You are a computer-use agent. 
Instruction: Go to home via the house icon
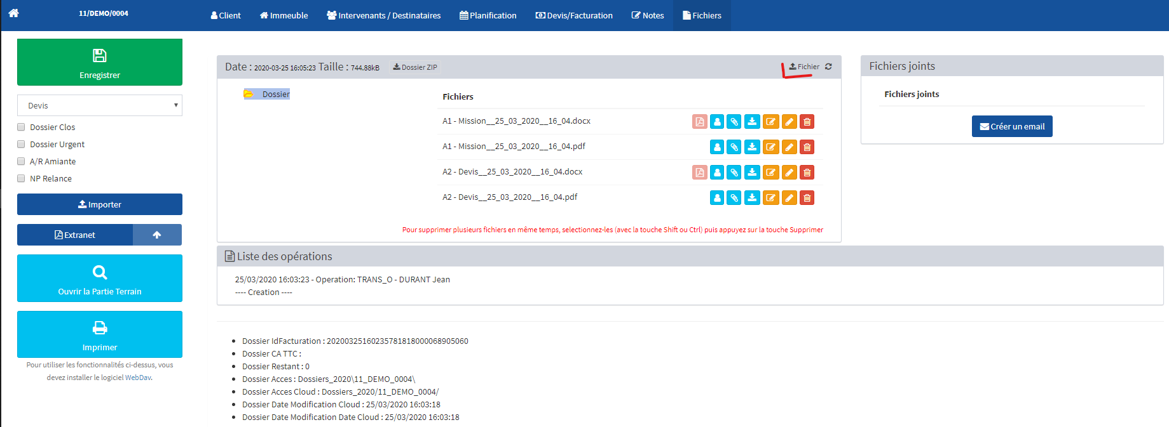point(13,13)
